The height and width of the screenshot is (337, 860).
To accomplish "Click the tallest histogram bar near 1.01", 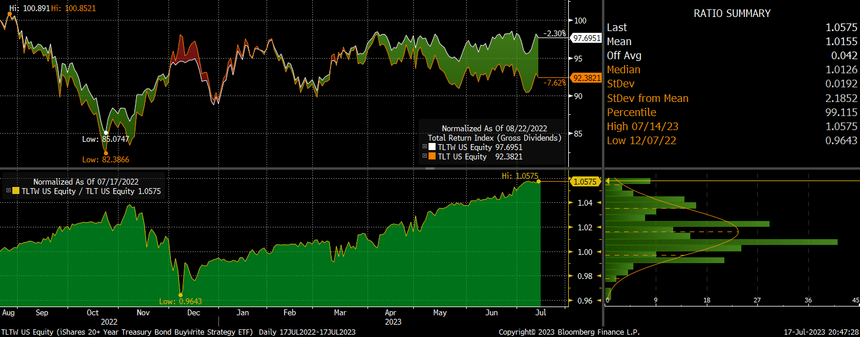I will pyautogui.click(x=722, y=241).
